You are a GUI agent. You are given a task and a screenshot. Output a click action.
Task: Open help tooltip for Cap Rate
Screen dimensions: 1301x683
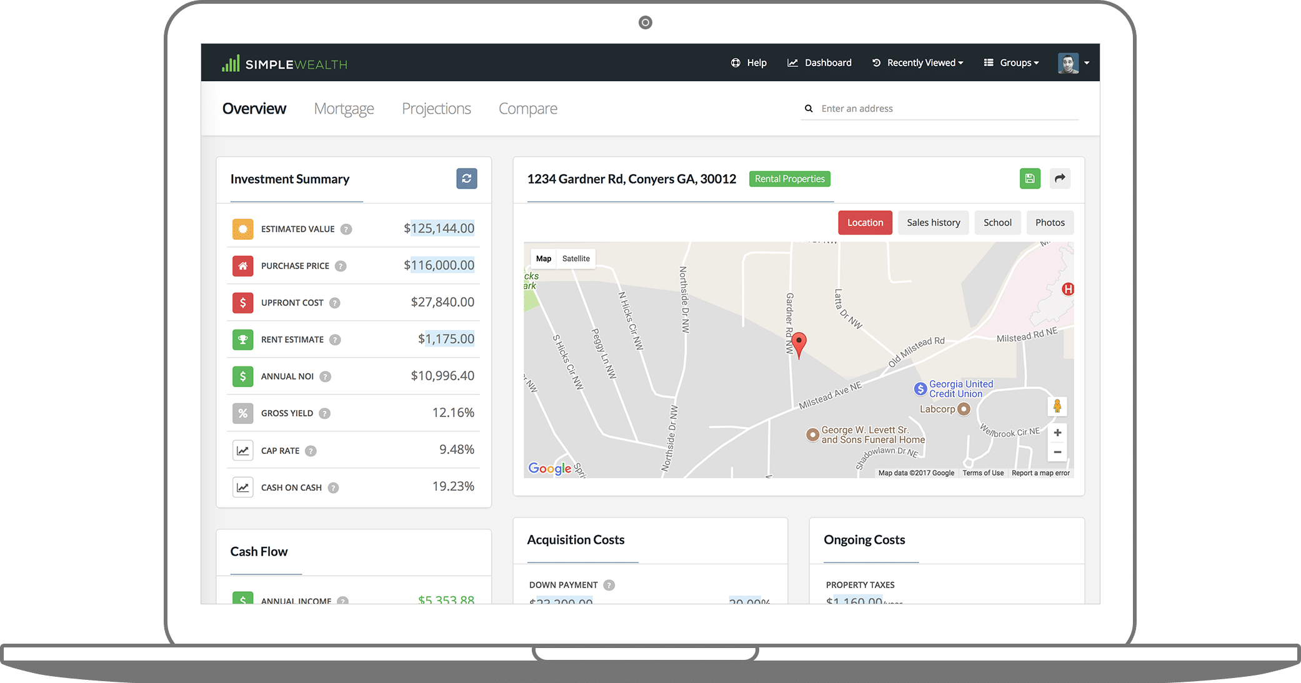[311, 451]
